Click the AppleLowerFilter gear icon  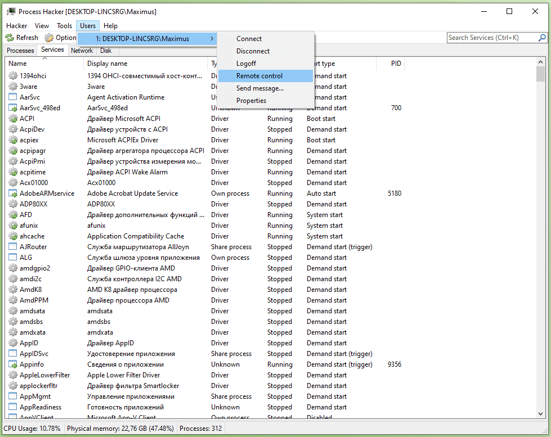pos(13,375)
